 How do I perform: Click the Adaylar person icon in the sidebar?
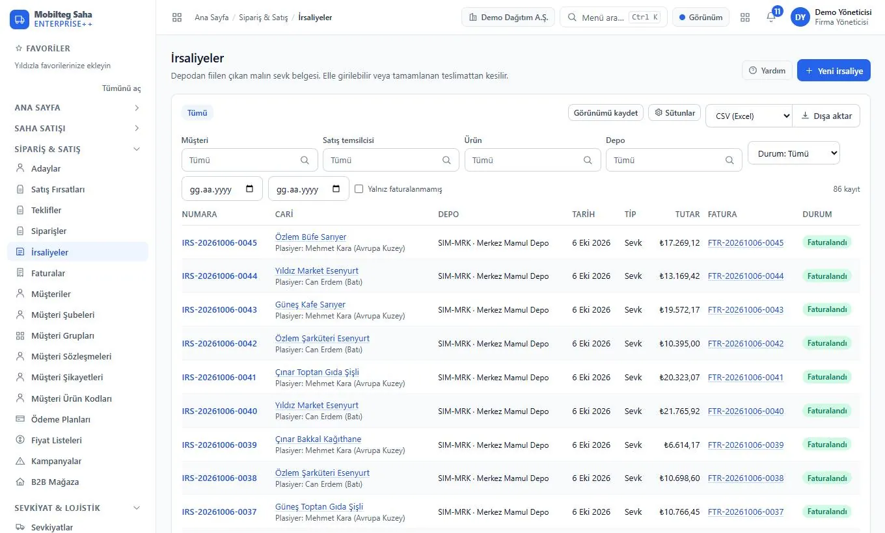(x=20, y=168)
